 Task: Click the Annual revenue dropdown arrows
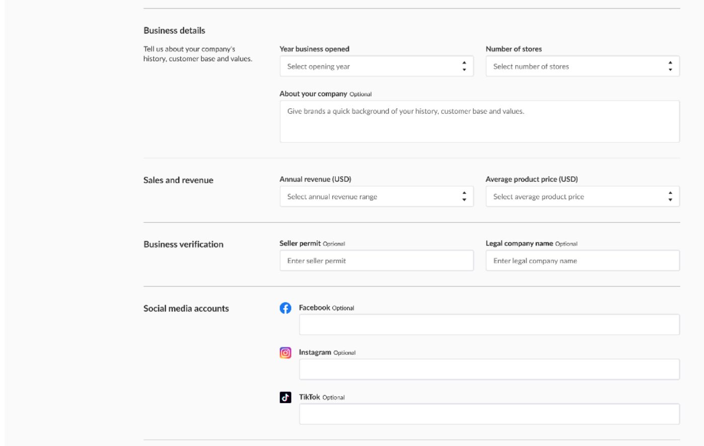point(464,197)
